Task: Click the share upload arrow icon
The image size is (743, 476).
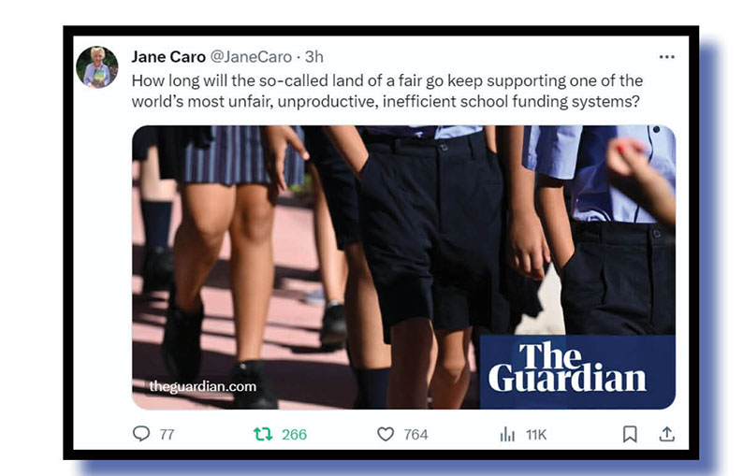Action: [x=666, y=434]
